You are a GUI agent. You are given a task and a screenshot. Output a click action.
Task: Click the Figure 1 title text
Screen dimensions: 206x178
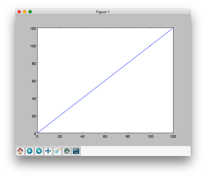(103, 12)
